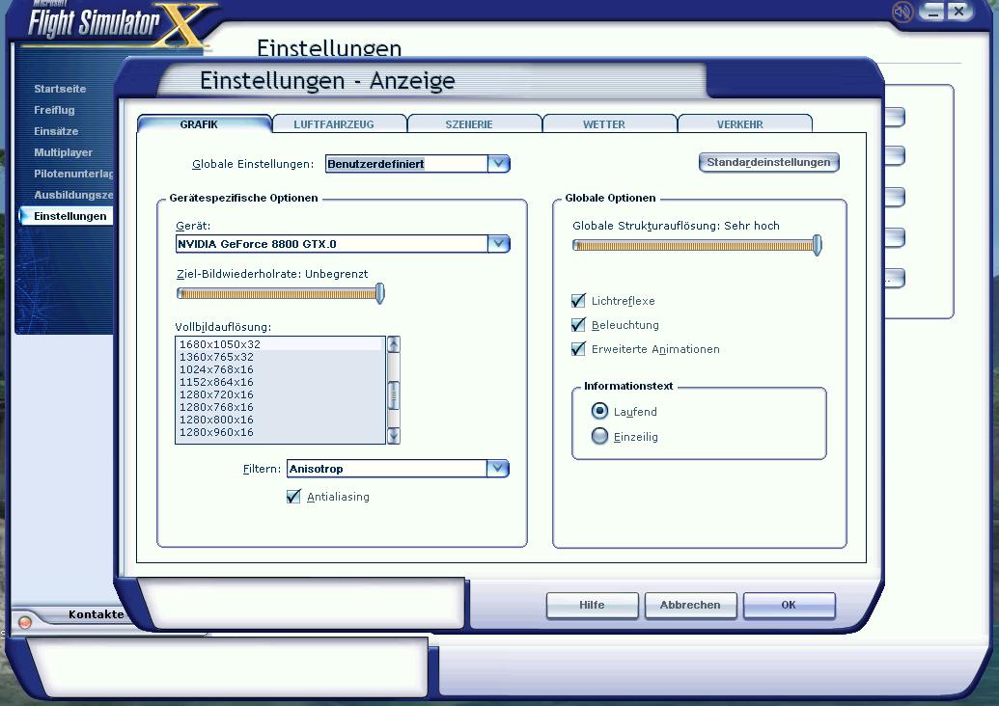Open Multiplayer in sidebar
Viewport: 999px width, 706px height.
tap(63, 152)
